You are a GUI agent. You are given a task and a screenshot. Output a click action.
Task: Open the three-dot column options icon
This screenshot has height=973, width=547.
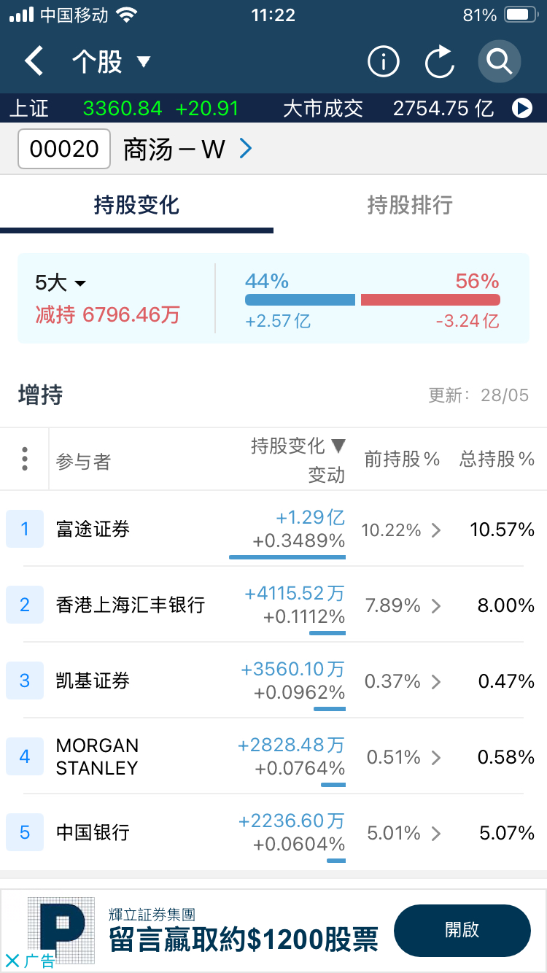[x=25, y=459]
